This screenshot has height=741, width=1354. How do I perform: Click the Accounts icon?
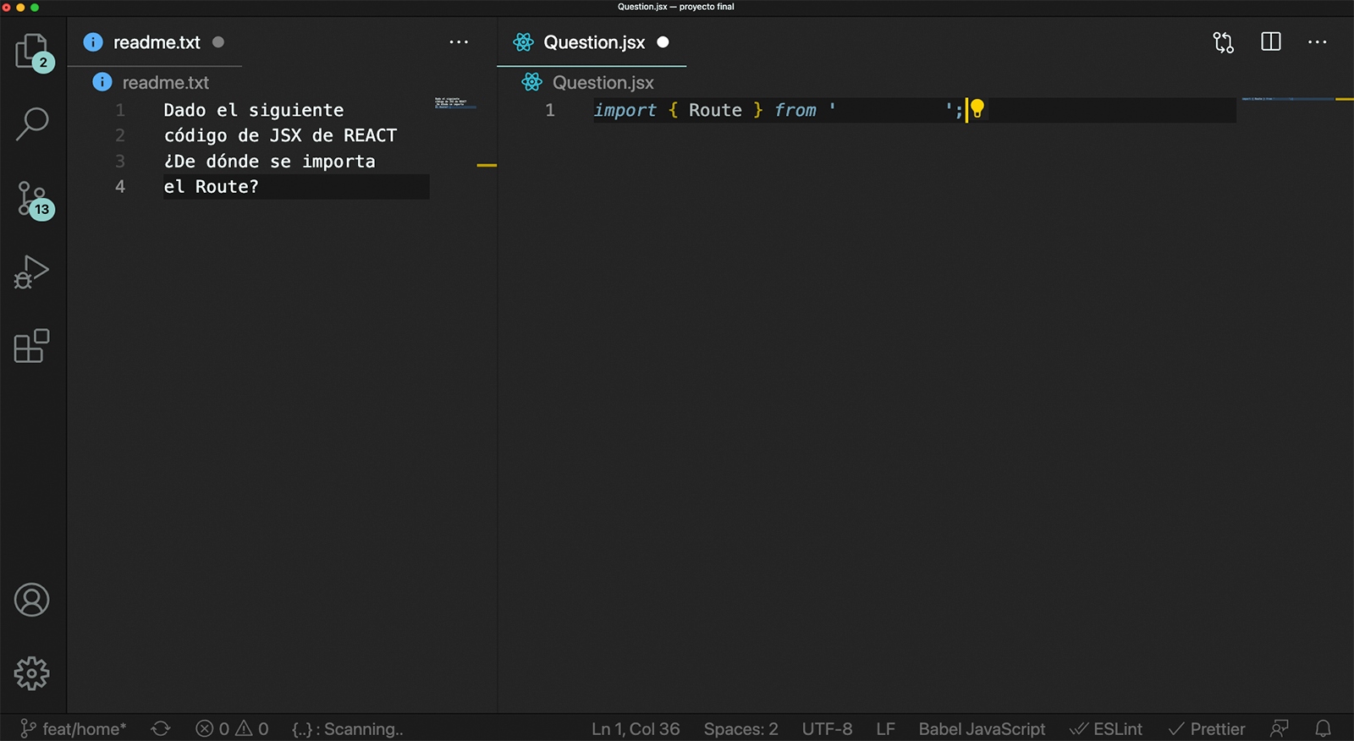pyautogui.click(x=32, y=600)
